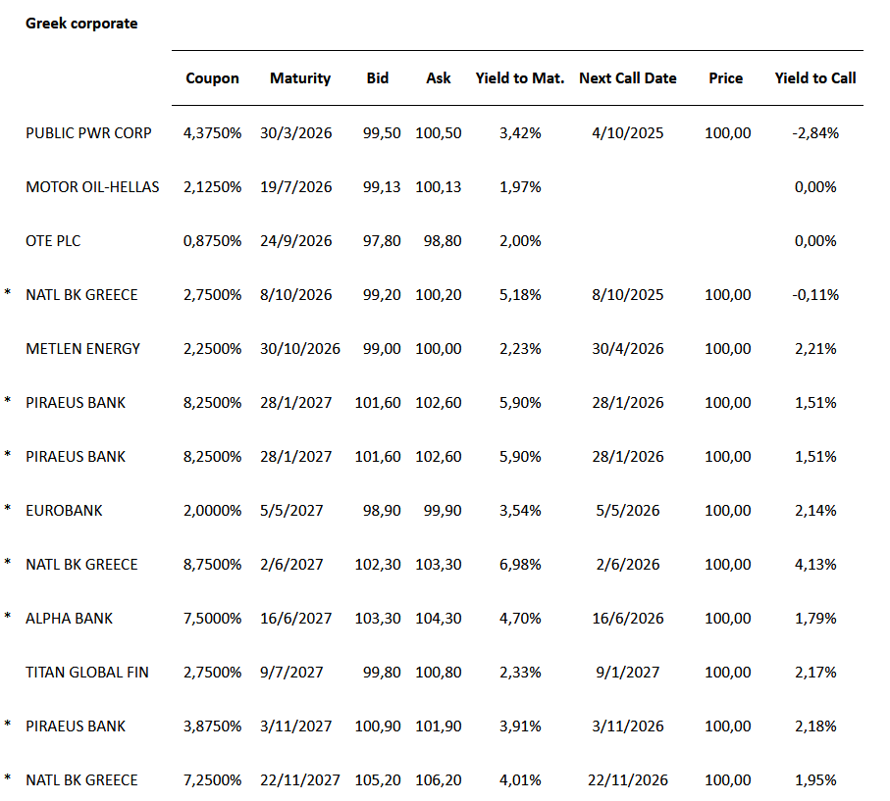This screenshot has width=890, height=801.
Task: Select the EUROBANK bond name
Action: [x=64, y=511]
